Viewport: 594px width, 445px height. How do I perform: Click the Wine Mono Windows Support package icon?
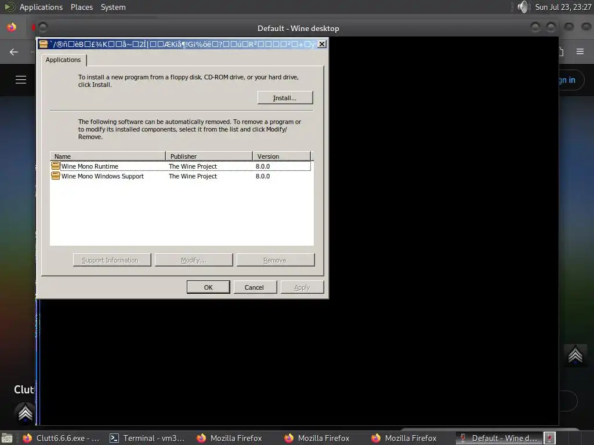56,176
